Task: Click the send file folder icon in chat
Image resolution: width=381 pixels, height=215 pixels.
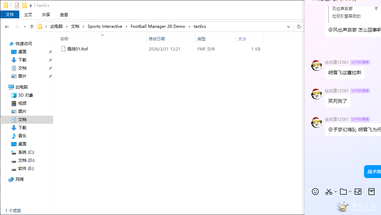Action: (343, 192)
